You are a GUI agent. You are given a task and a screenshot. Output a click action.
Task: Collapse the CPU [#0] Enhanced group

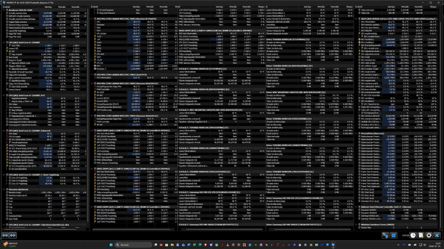(4, 131)
